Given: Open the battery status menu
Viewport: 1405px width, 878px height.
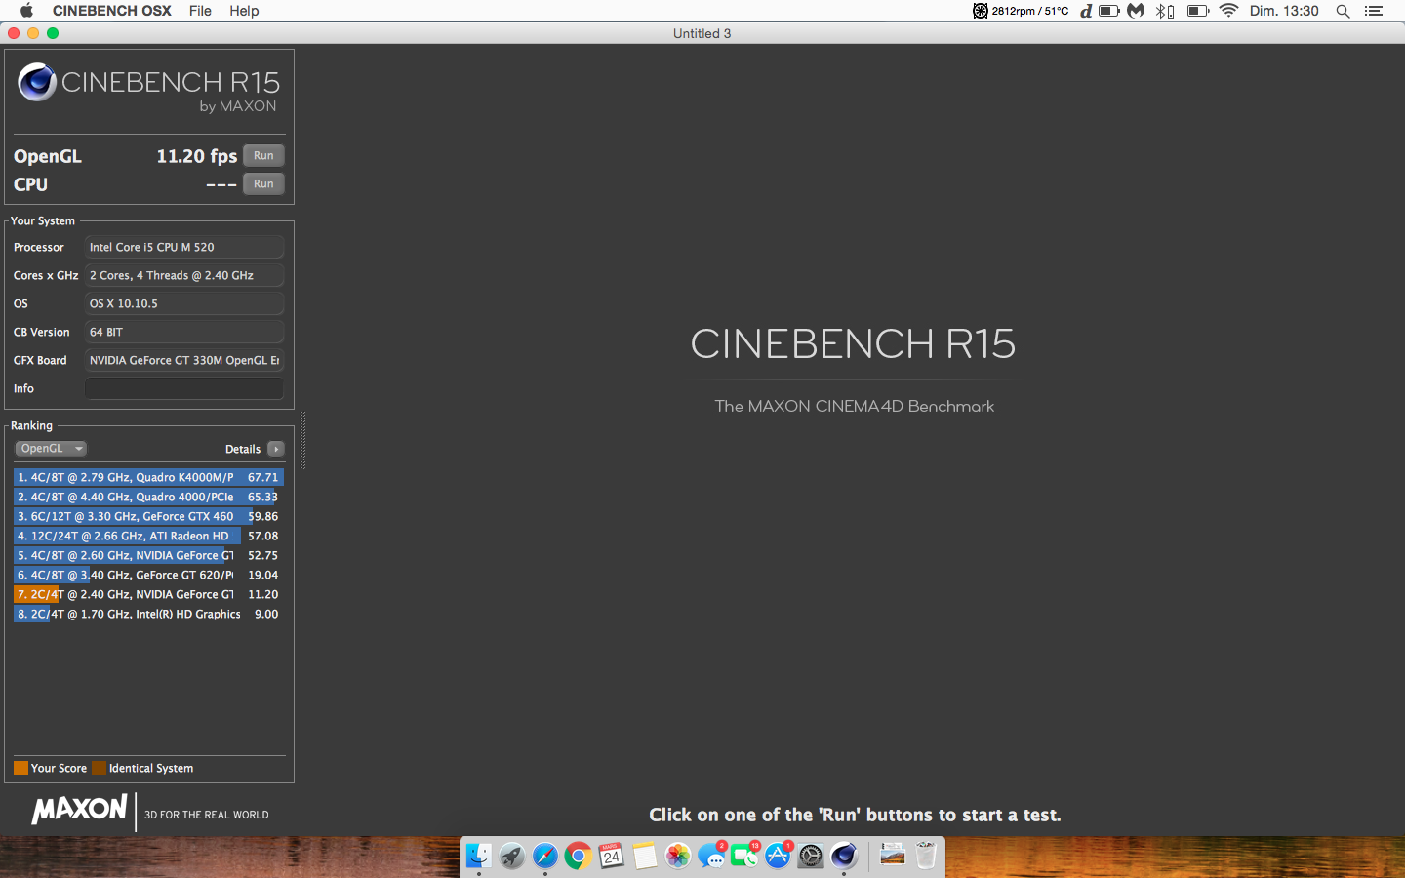Looking at the screenshot, I should pyautogui.click(x=1198, y=11).
